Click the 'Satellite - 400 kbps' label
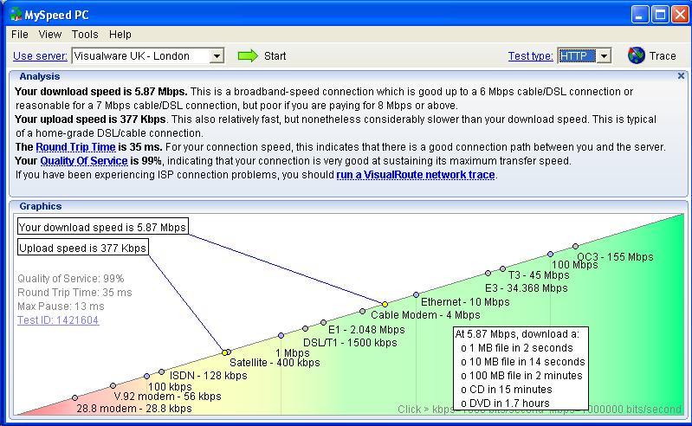Image resolution: width=692 pixels, height=426 pixels. (x=275, y=363)
